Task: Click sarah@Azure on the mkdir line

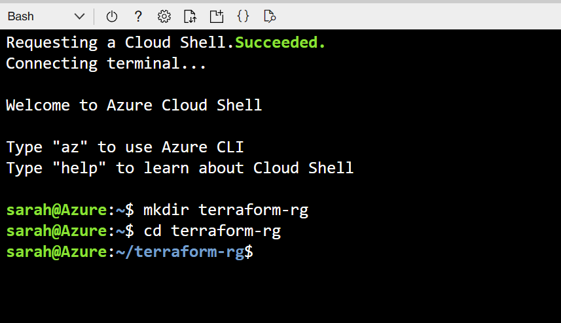Action: pyautogui.click(x=56, y=210)
